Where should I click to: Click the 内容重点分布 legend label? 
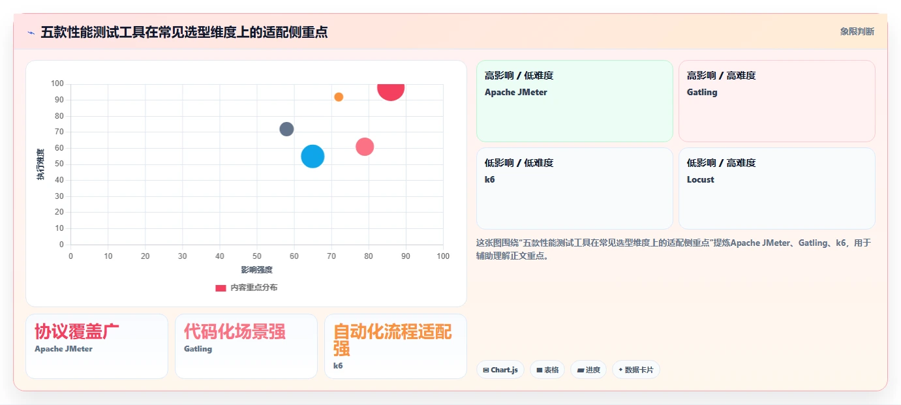click(254, 288)
